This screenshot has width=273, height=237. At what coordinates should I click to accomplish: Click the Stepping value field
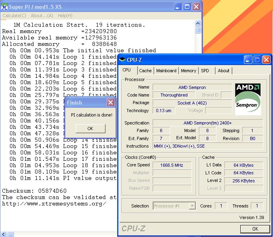click(x=253, y=130)
